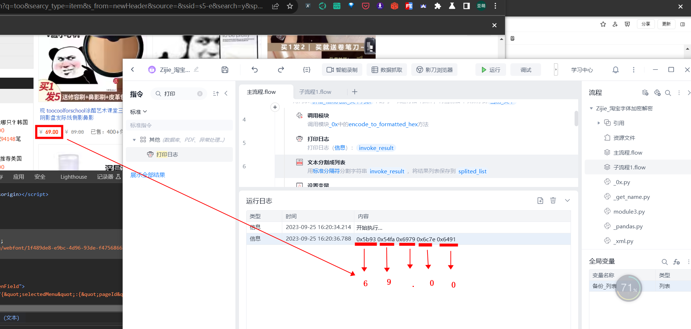Screen dimensions: 691x329
Task: Collapse the 指令 panel with left chevron
Action: [x=226, y=93]
